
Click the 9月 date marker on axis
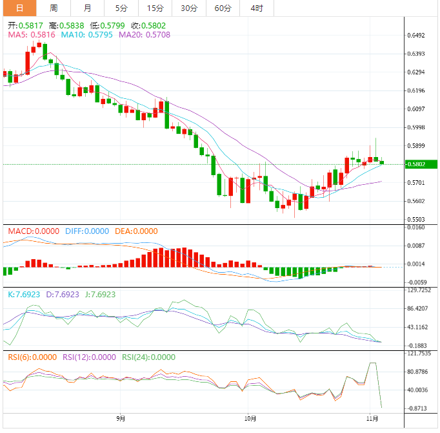click(121, 419)
